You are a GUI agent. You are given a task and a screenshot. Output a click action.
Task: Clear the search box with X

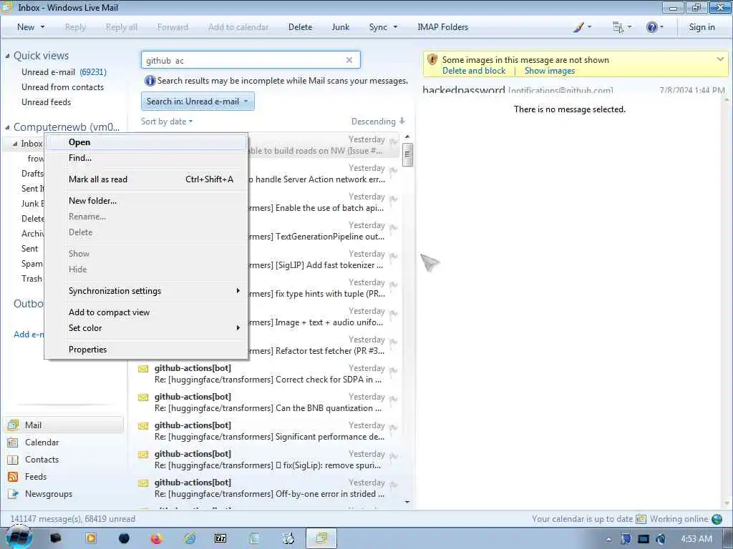349,60
